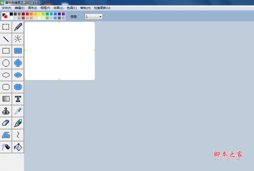The width and height of the screenshot is (254, 171).
Task: Choose the freehand curve tool
Action: coord(18,135)
